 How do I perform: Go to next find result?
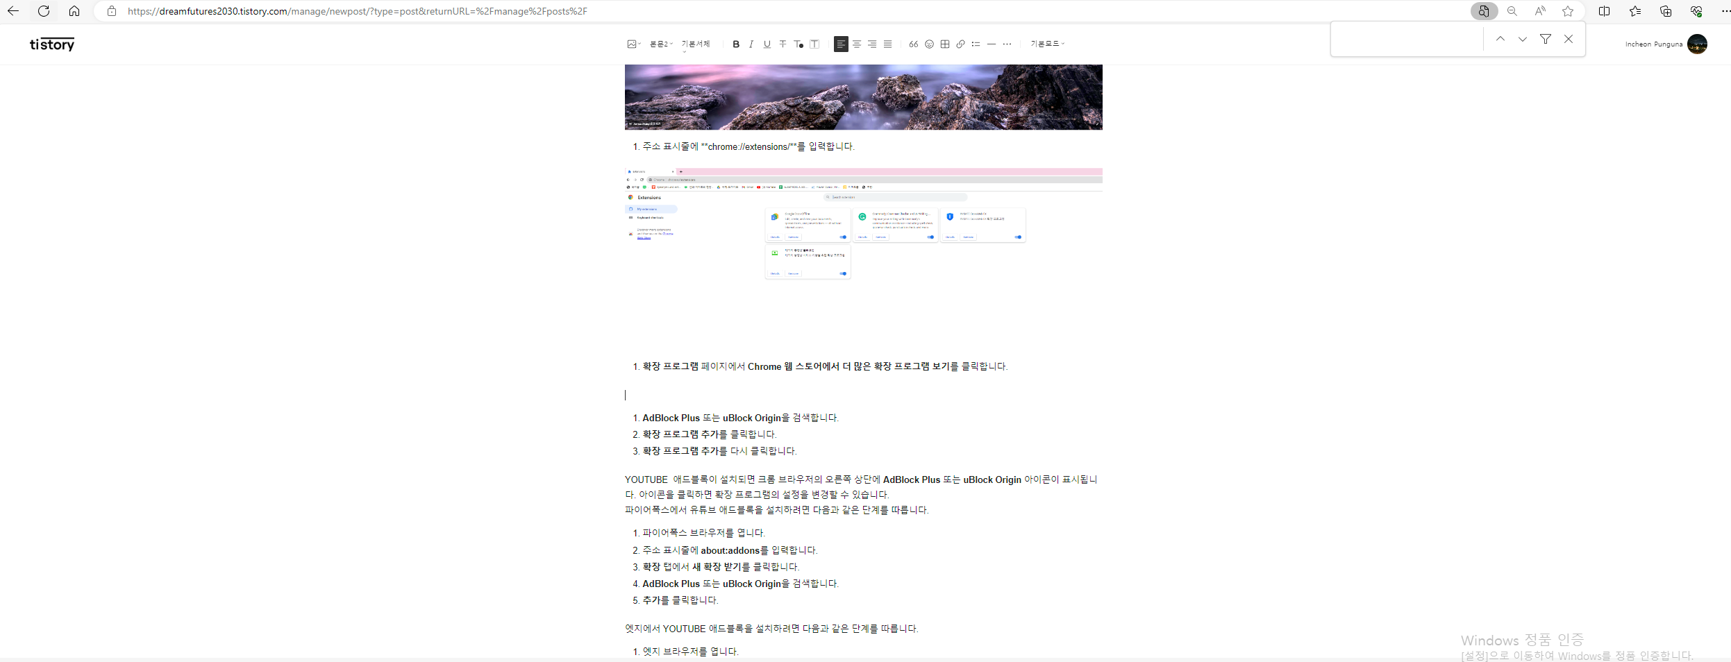point(1523,39)
